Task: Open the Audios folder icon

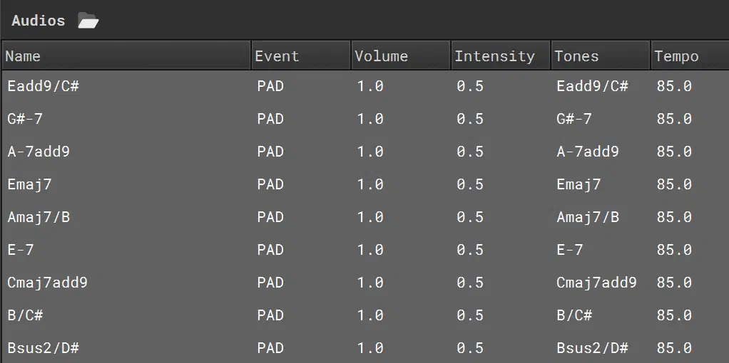Action: click(x=88, y=21)
